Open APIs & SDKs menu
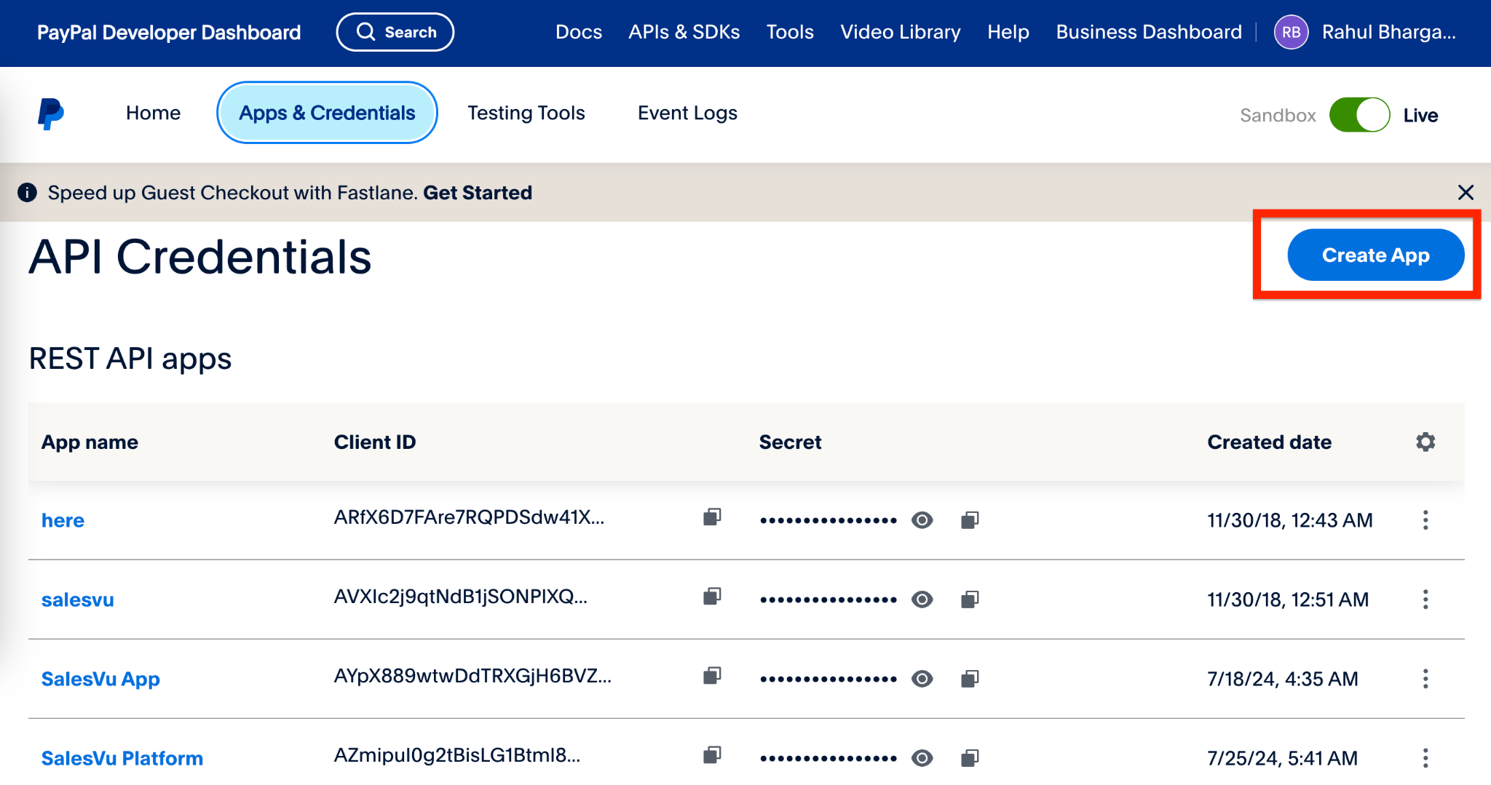 [684, 32]
